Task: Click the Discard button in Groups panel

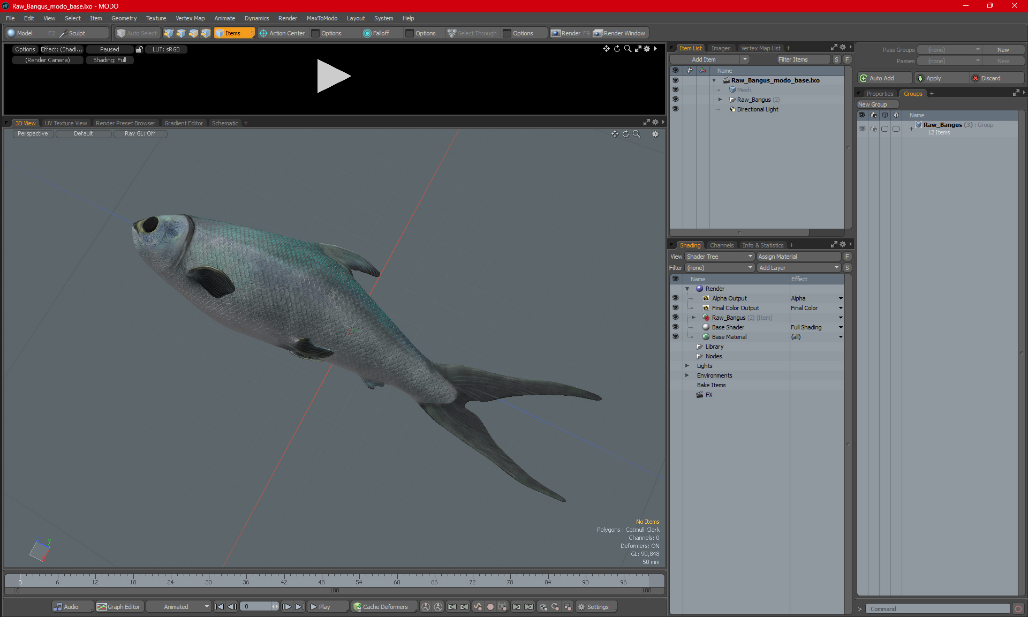Action: click(991, 78)
